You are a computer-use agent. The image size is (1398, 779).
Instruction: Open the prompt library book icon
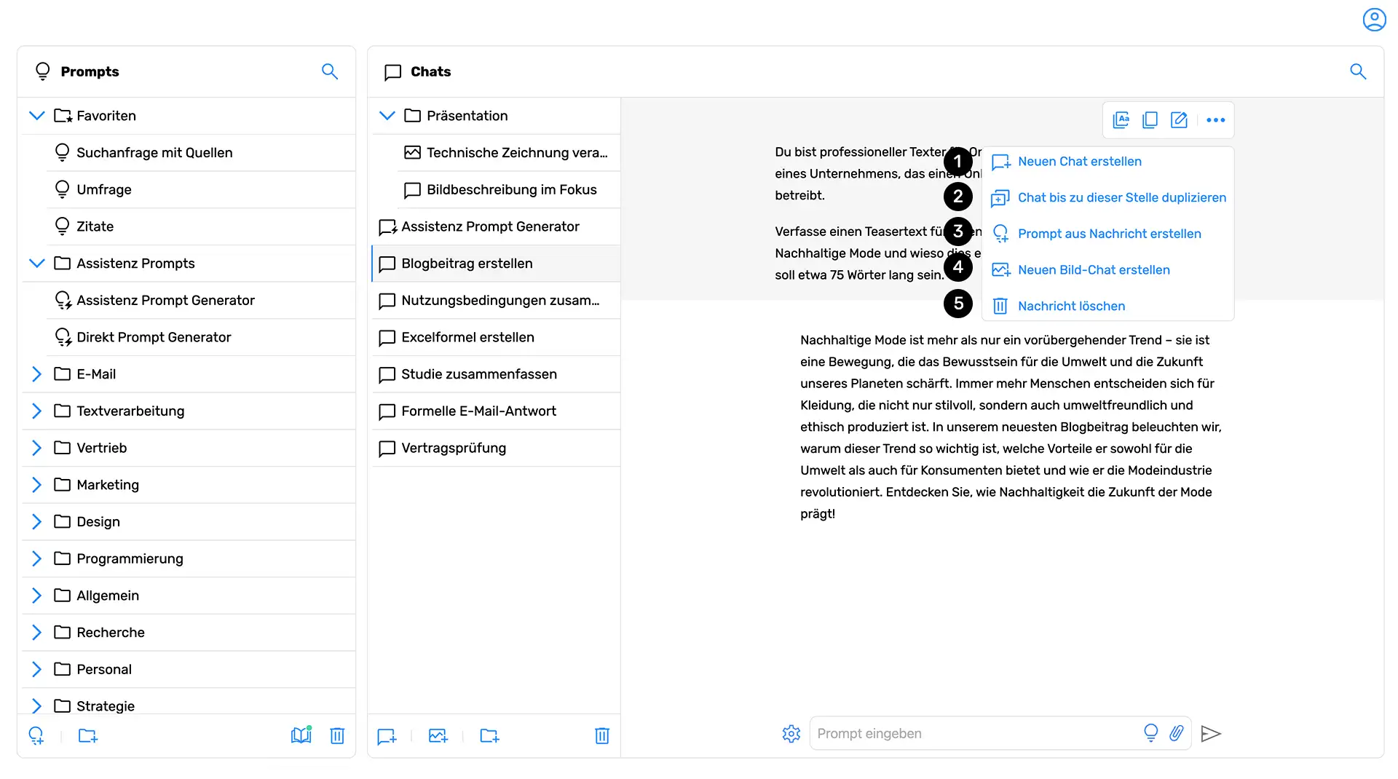pos(301,735)
